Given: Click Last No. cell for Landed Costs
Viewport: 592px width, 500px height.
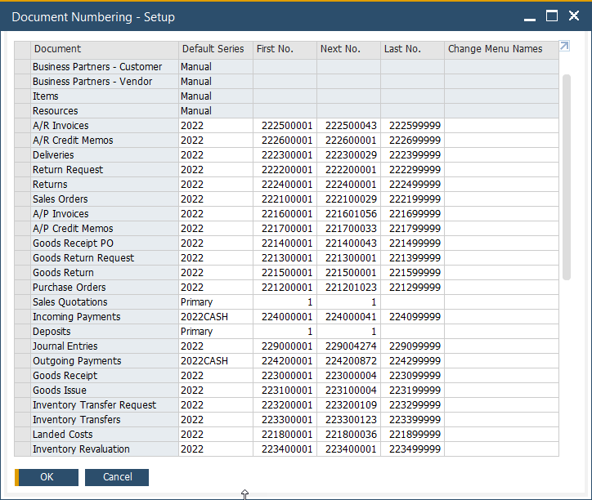Looking at the screenshot, I should coord(415,435).
